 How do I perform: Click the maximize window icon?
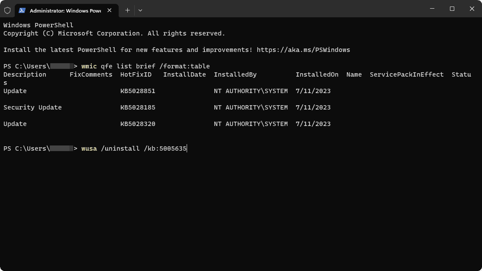coord(452,9)
